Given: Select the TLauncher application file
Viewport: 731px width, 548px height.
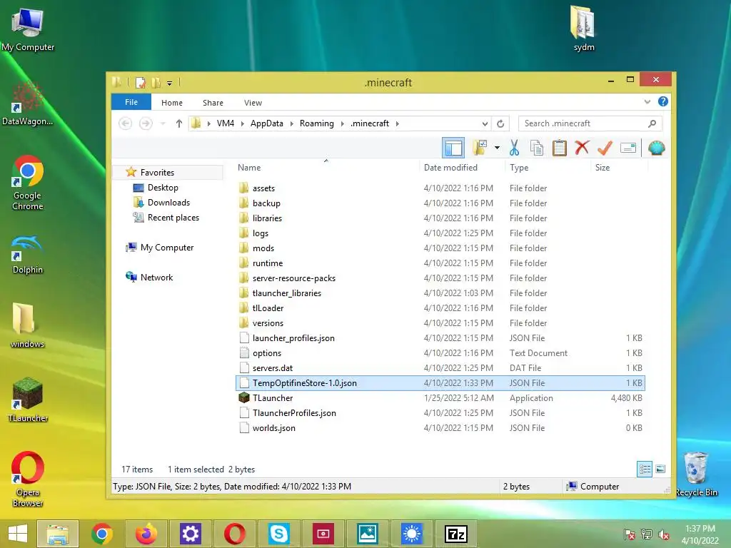Looking at the screenshot, I should click(x=440, y=398).
